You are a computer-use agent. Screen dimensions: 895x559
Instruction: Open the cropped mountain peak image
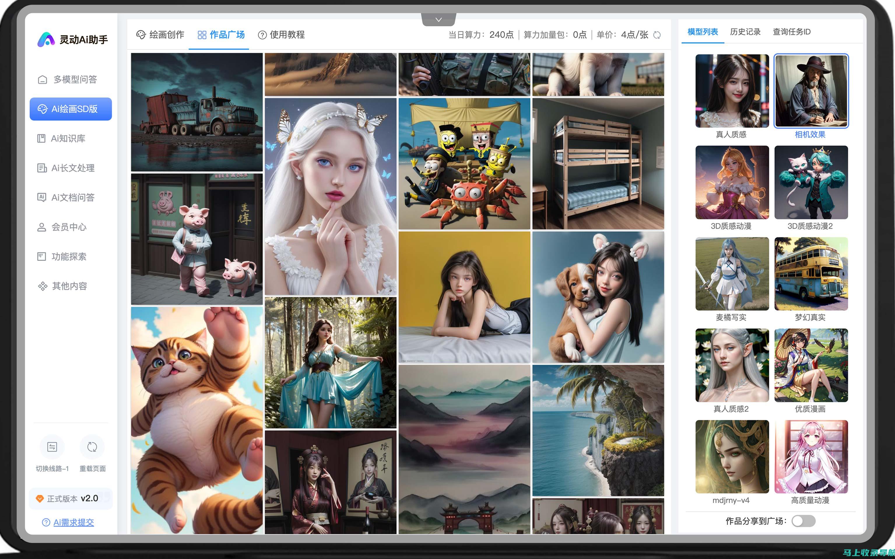tap(331, 74)
